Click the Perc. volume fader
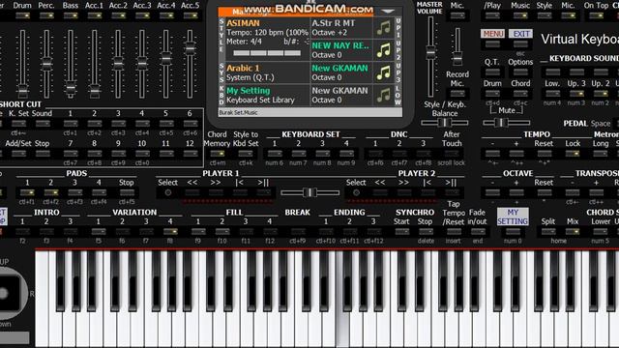This screenshot has width=619, height=348. click(x=46, y=64)
